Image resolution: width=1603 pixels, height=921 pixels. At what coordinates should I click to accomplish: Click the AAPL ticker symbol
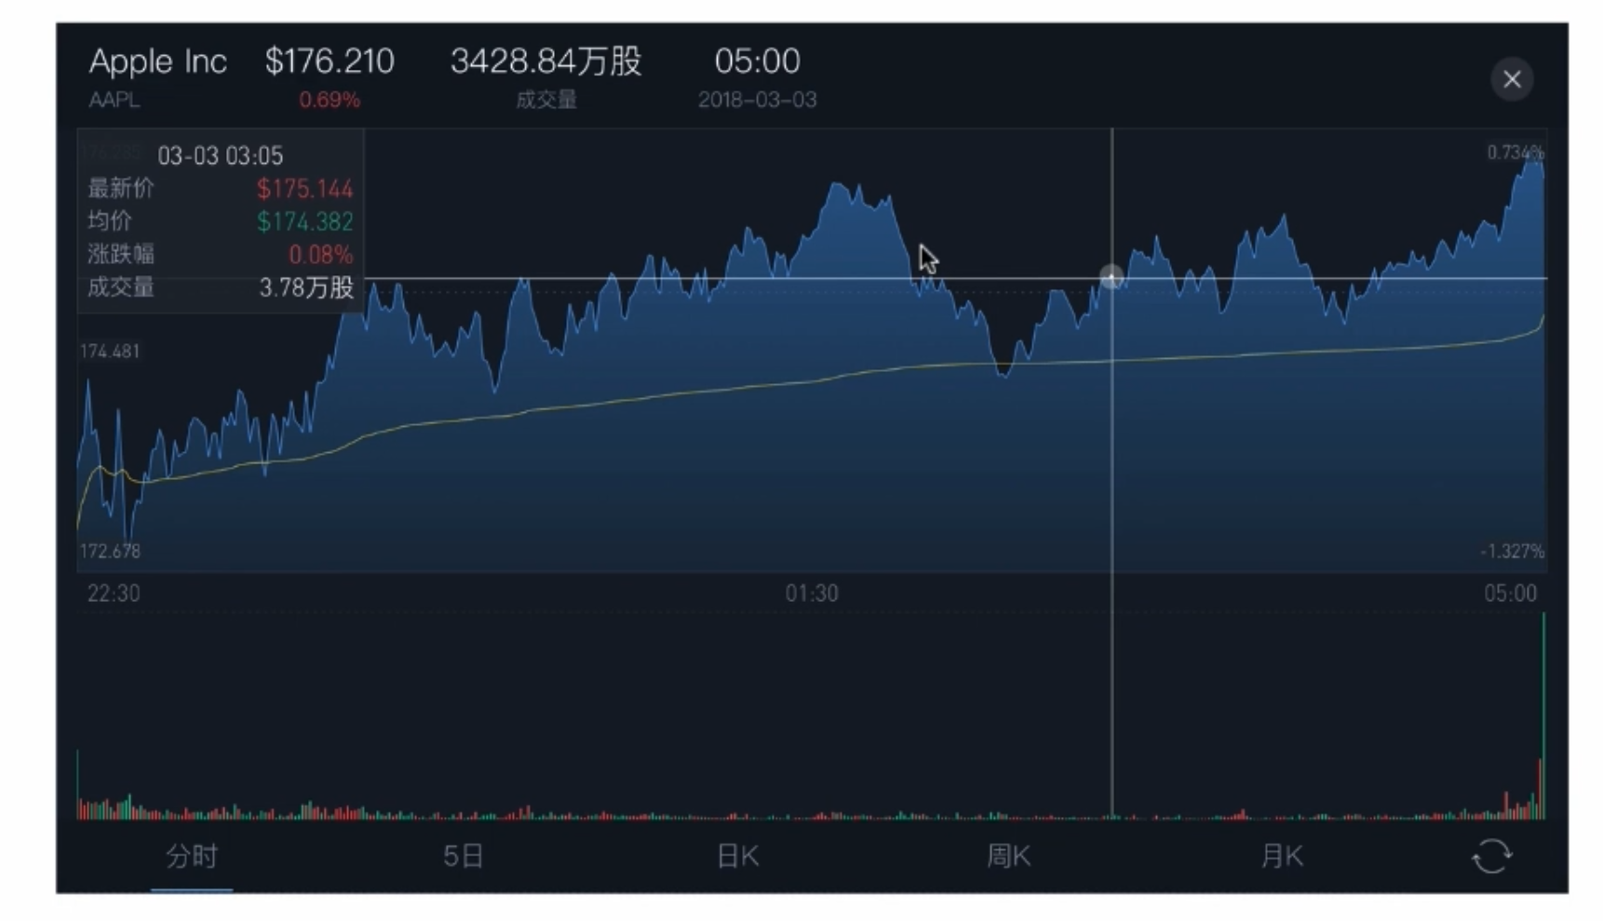pos(114,100)
